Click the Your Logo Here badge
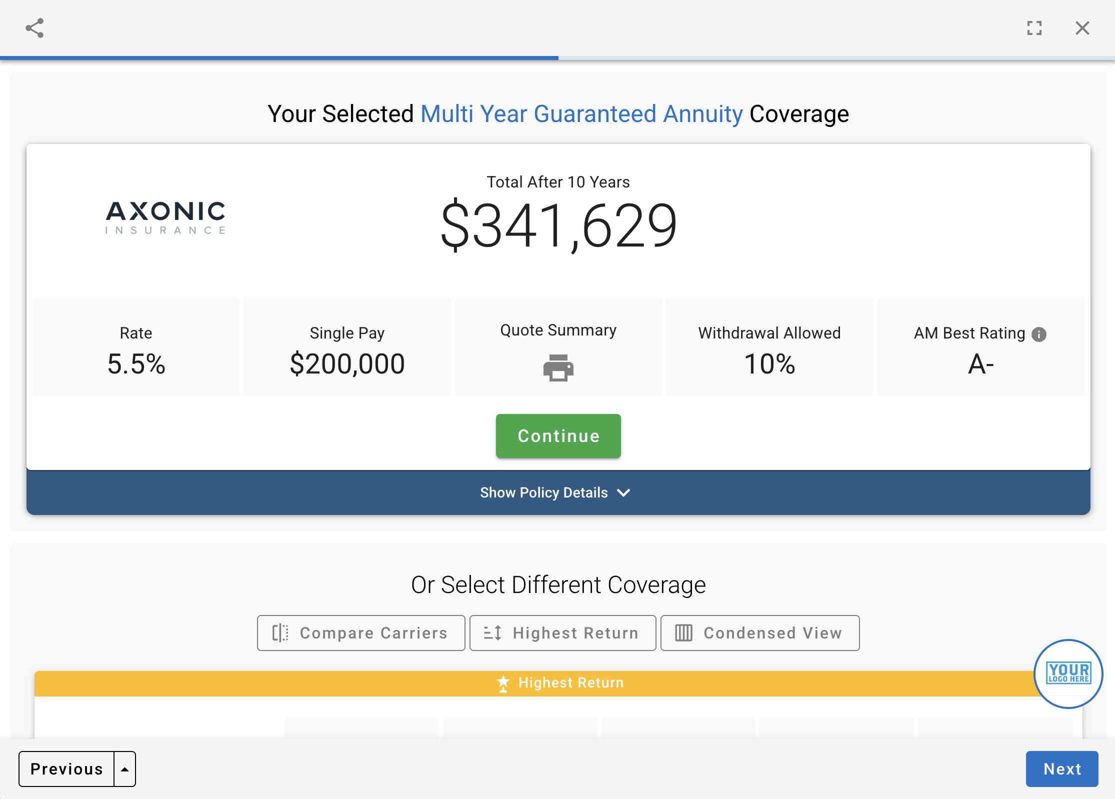The height and width of the screenshot is (799, 1115). tap(1068, 673)
